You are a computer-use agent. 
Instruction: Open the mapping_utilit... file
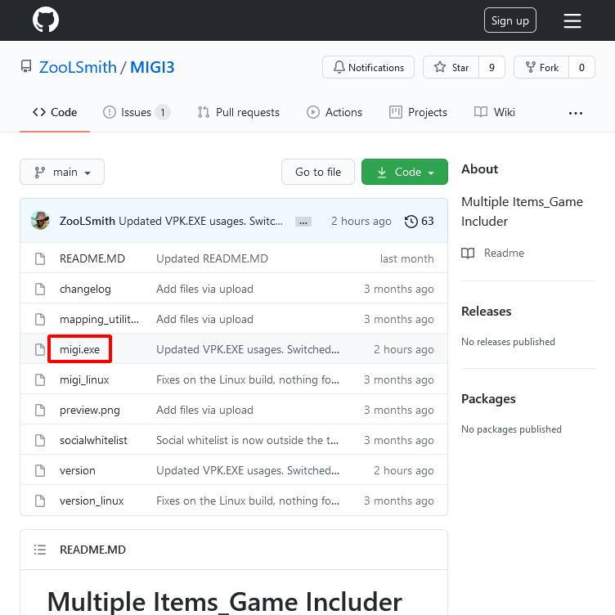point(99,319)
